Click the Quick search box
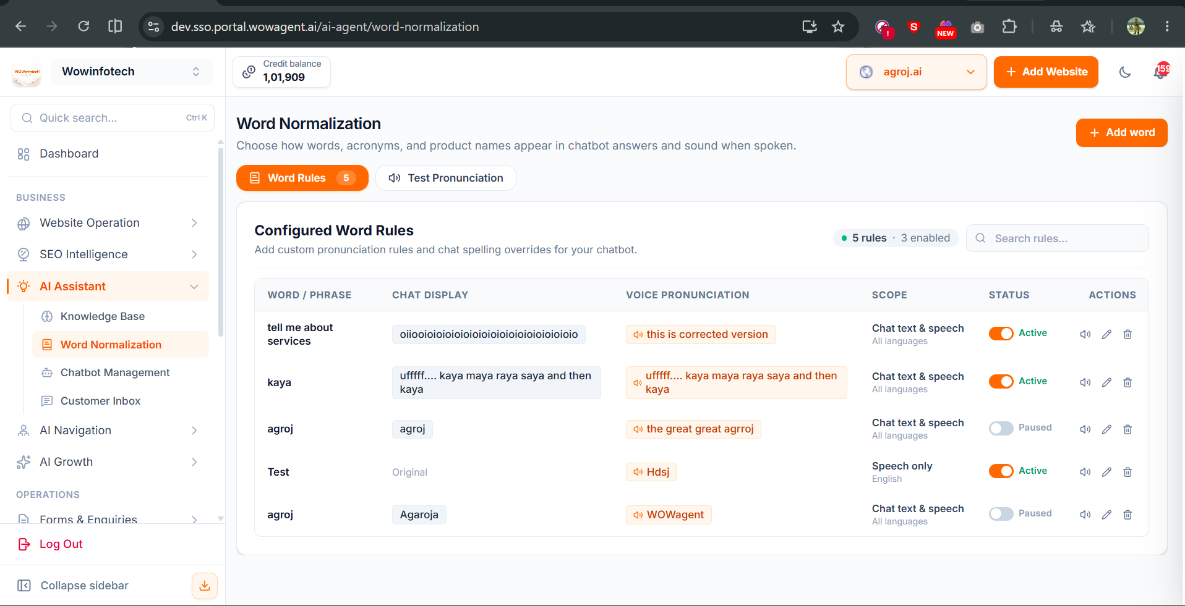 pos(113,118)
